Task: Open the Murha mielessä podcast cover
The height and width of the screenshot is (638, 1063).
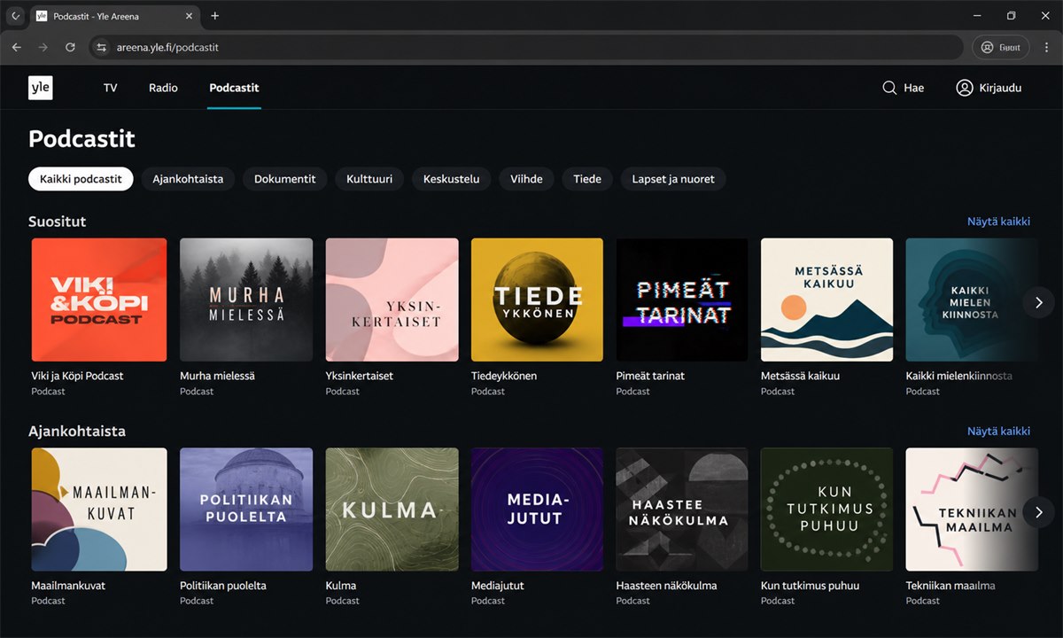Action: pos(246,300)
